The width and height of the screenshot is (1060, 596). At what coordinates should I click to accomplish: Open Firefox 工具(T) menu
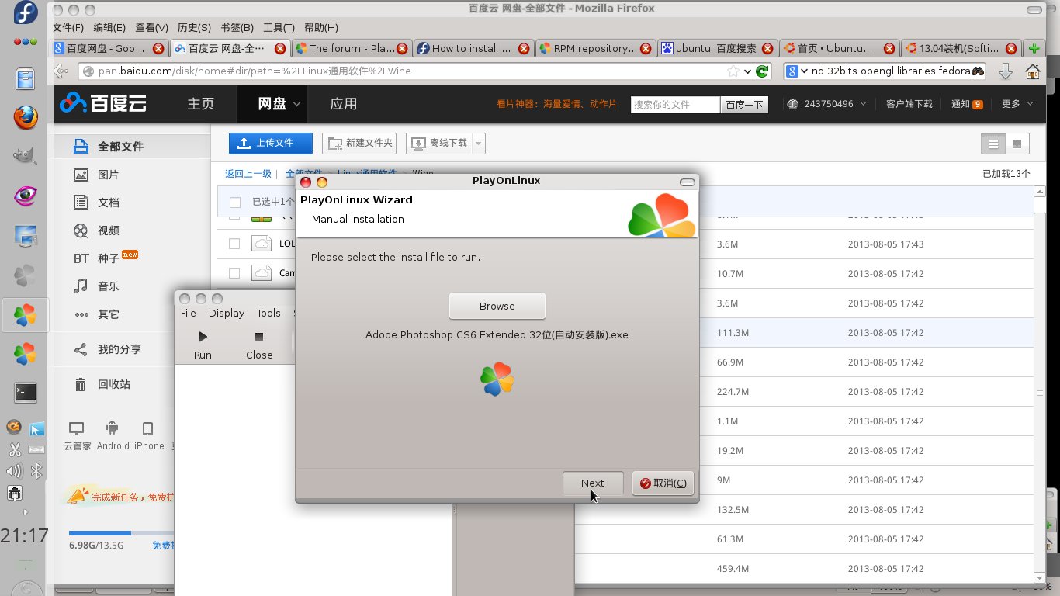pyautogui.click(x=279, y=27)
